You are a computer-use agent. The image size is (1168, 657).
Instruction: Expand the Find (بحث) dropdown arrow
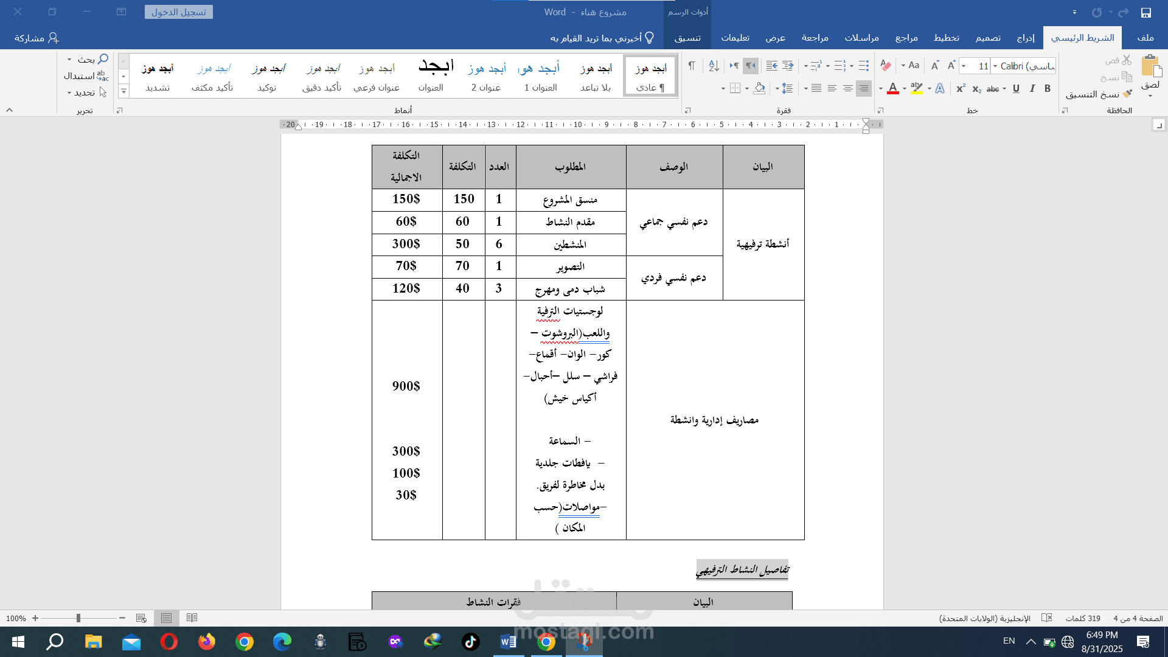point(69,60)
